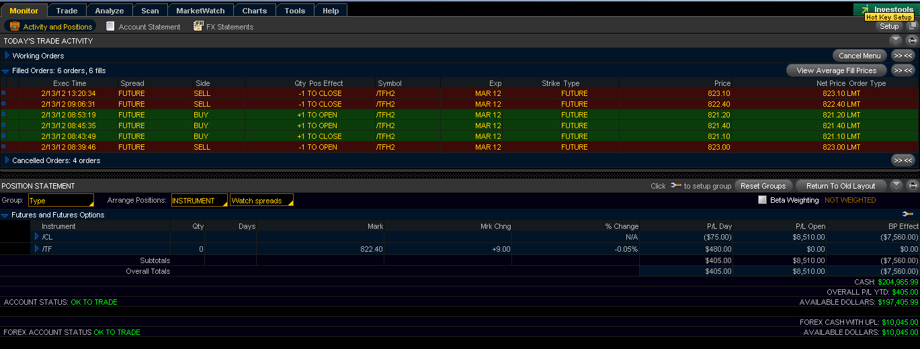Open Position Statement down-arrow menu

[x=896, y=185]
